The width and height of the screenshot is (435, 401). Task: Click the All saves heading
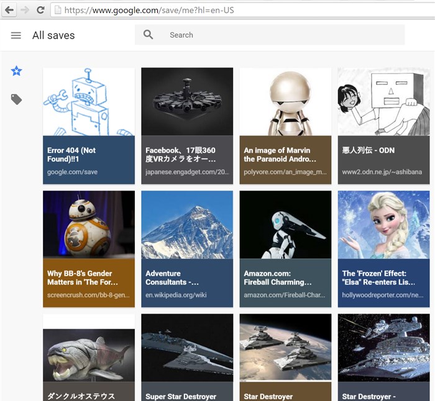(x=53, y=35)
